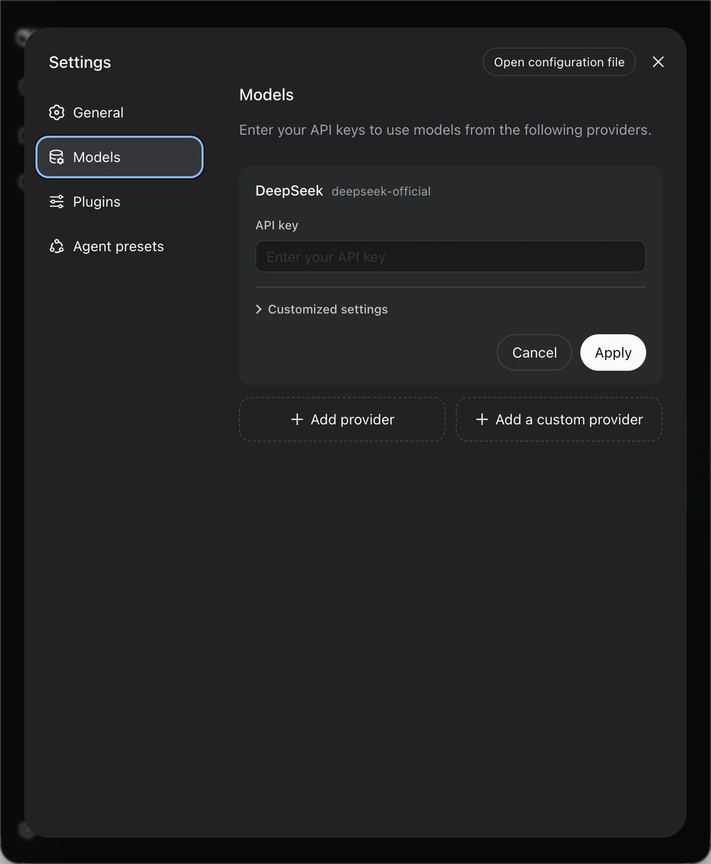Go to Agent presets

pos(120,246)
